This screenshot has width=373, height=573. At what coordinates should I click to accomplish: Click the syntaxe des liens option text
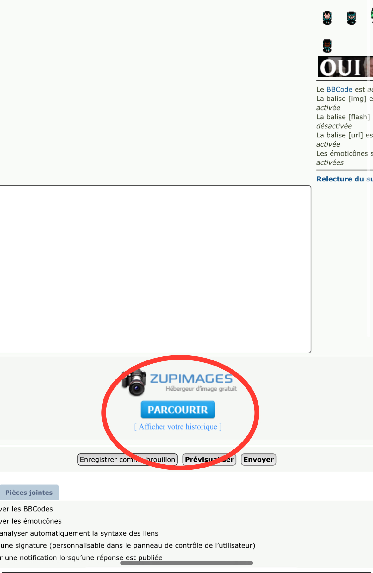pos(79,533)
